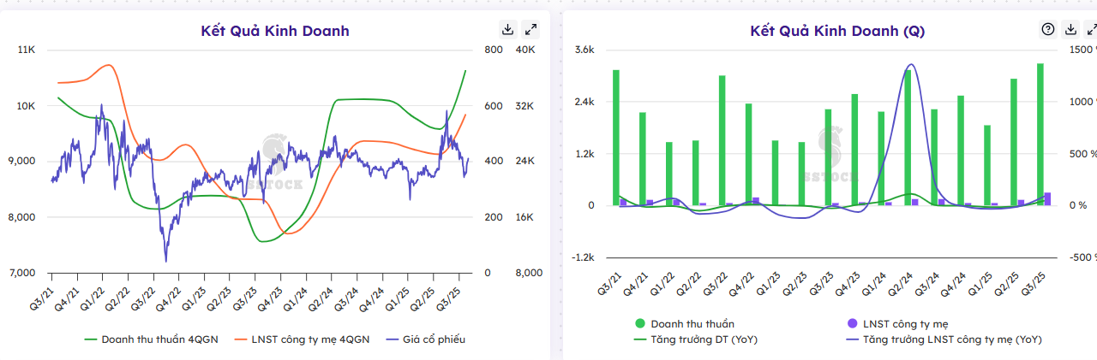This screenshot has width=1097, height=360.
Task: Toggle the LNST công ty mẹ 4QGN series
Action: coord(303,339)
